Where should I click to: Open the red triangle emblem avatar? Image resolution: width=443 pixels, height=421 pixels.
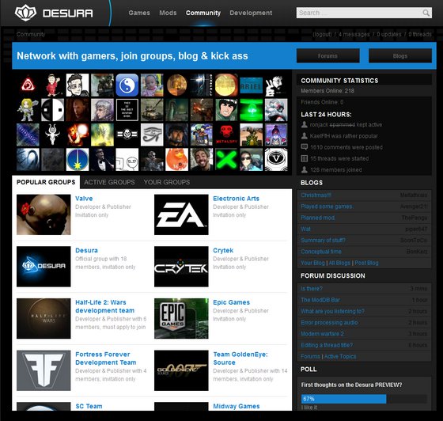point(28,85)
